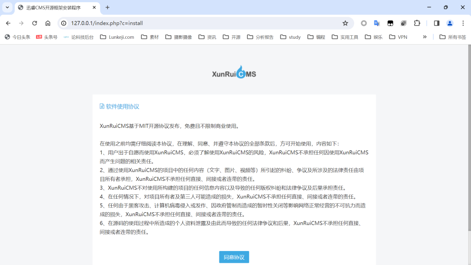The height and width of the screenshot is (265, 471).
Task: Open the bookmarks overflow chevron »
Action: [x=424, y=37]
